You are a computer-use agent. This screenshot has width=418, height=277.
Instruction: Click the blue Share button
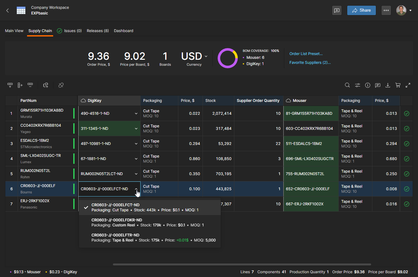361,10
